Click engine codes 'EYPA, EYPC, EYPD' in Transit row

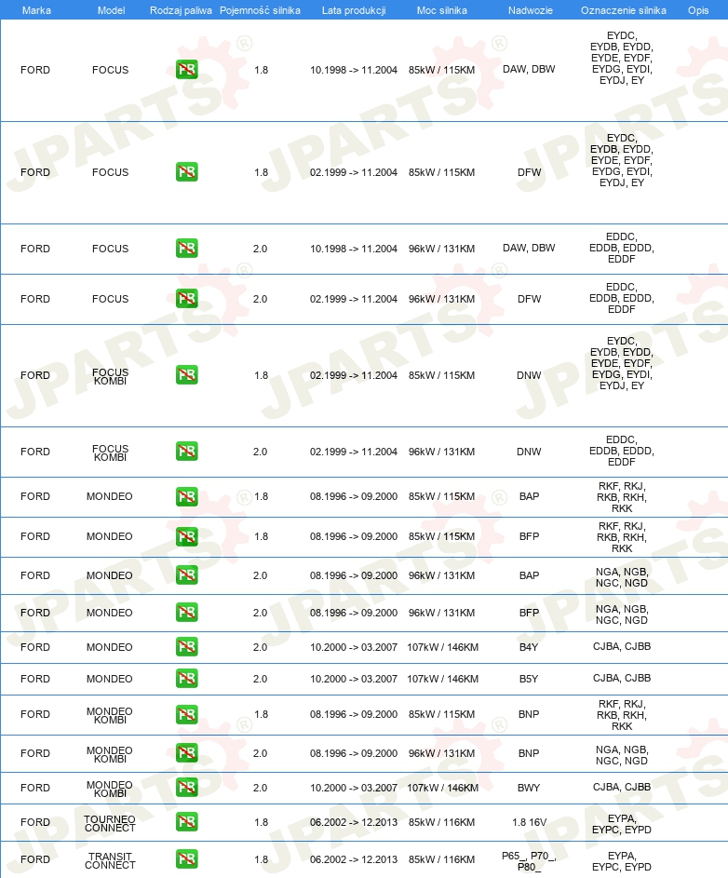[622, 861]
